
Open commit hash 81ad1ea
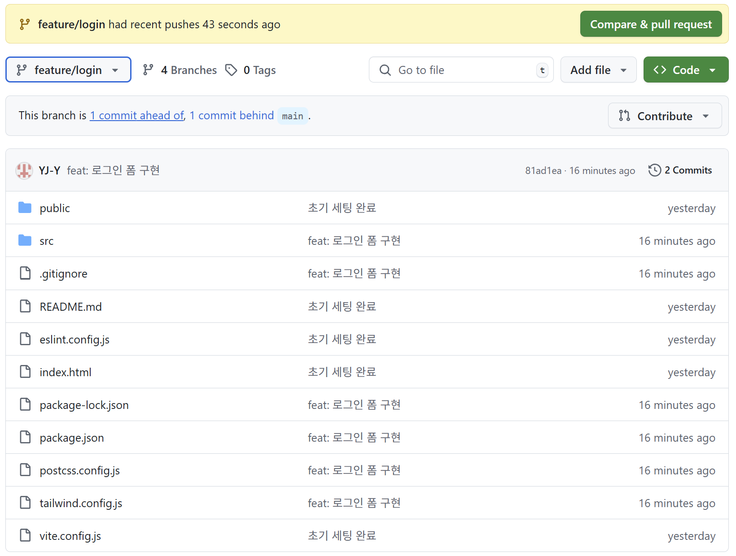tap(543, 170)
